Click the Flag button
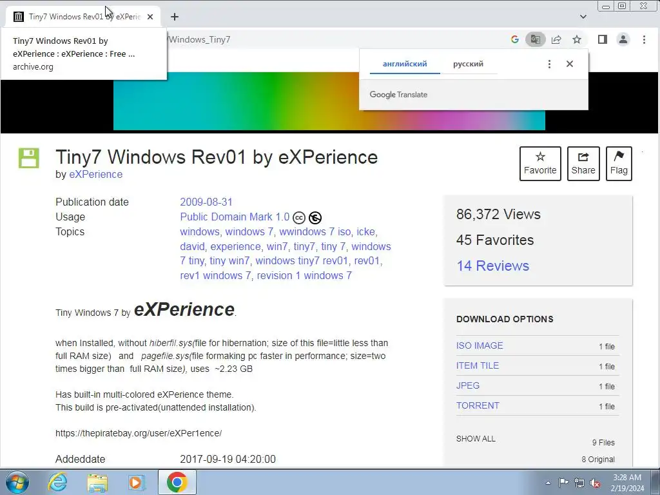Image resolution: width=660 pixels, height=495 pixels. click(x=619, y=164)
